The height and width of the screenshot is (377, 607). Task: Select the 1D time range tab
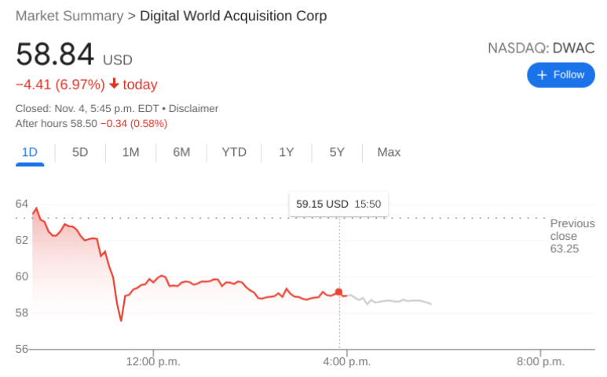pos(30,152)
